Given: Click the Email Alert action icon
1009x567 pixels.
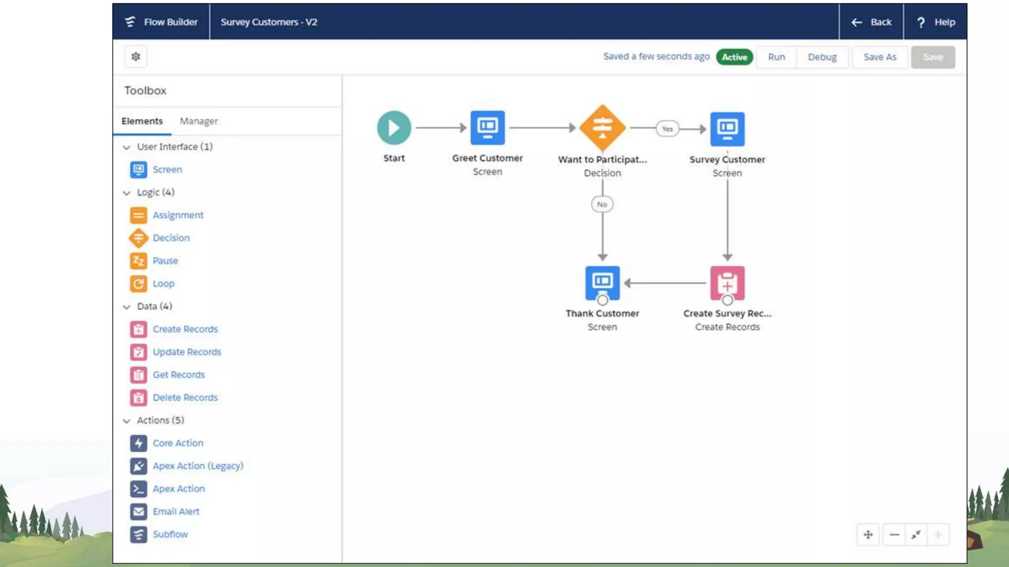Looking at the screenshot, I should [x=138, y=511].
